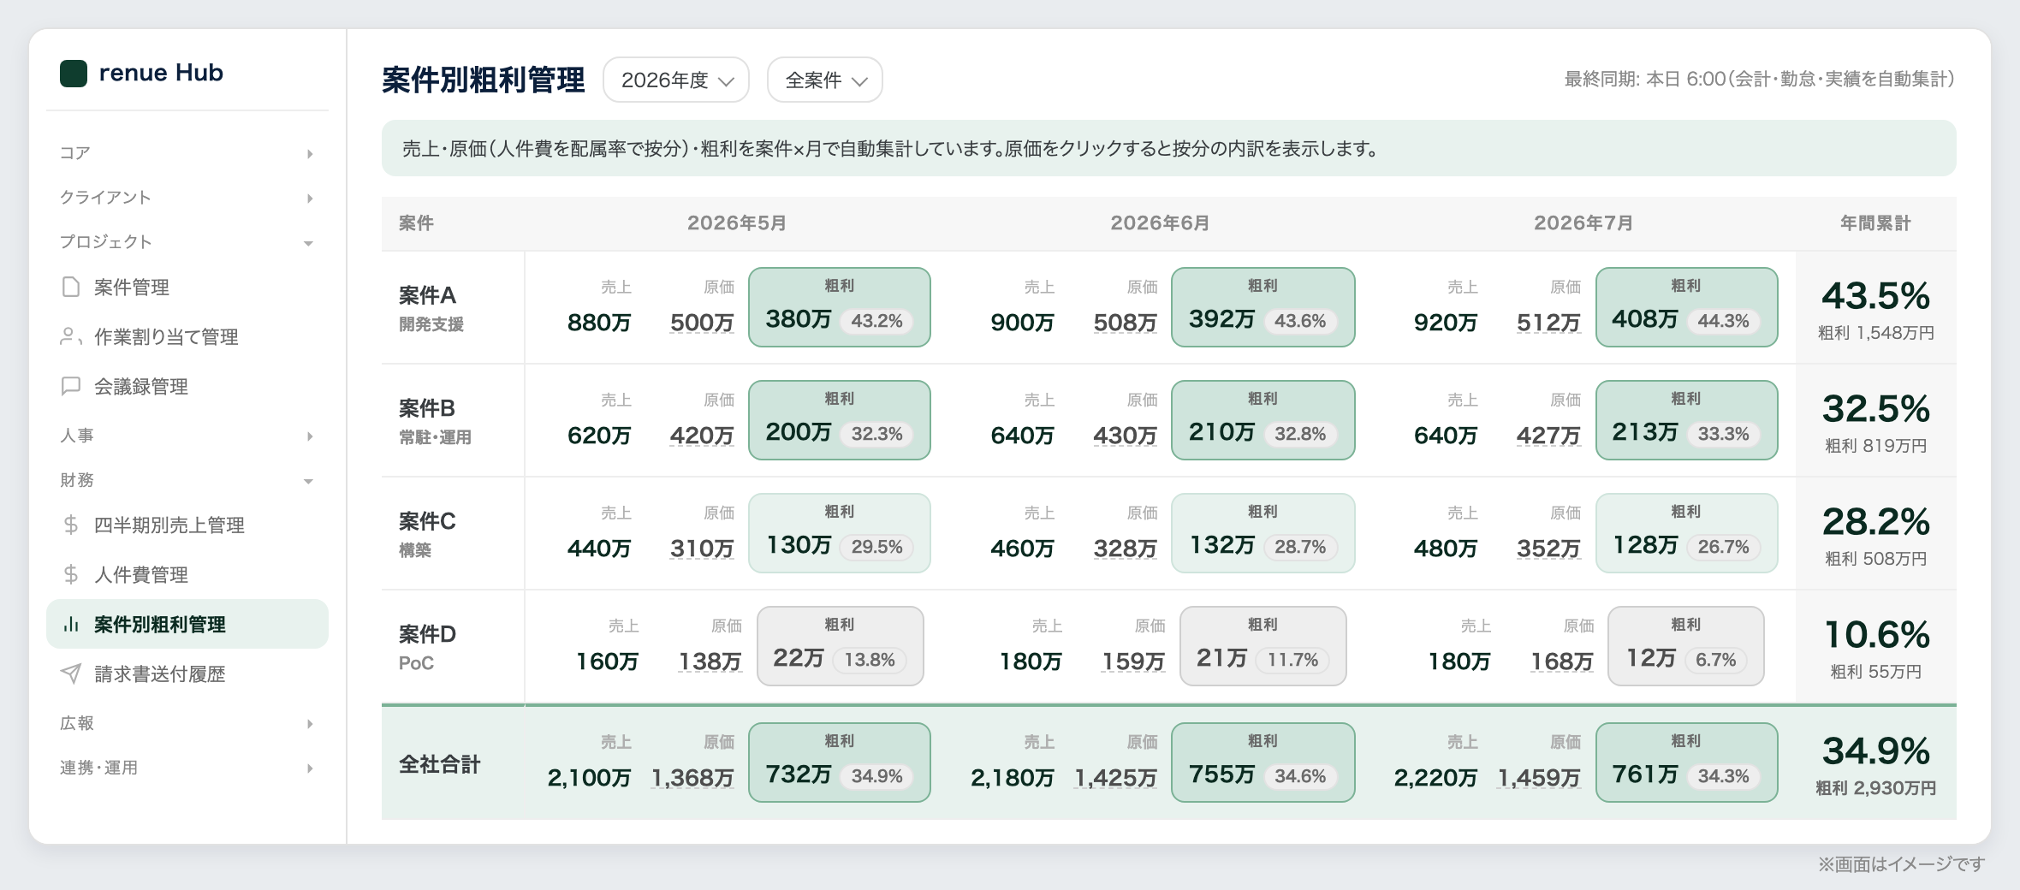This screenshot has width=2020, height=890.
Task: Open the 2026年度 fiscal year dropdown
Action: 676,80
